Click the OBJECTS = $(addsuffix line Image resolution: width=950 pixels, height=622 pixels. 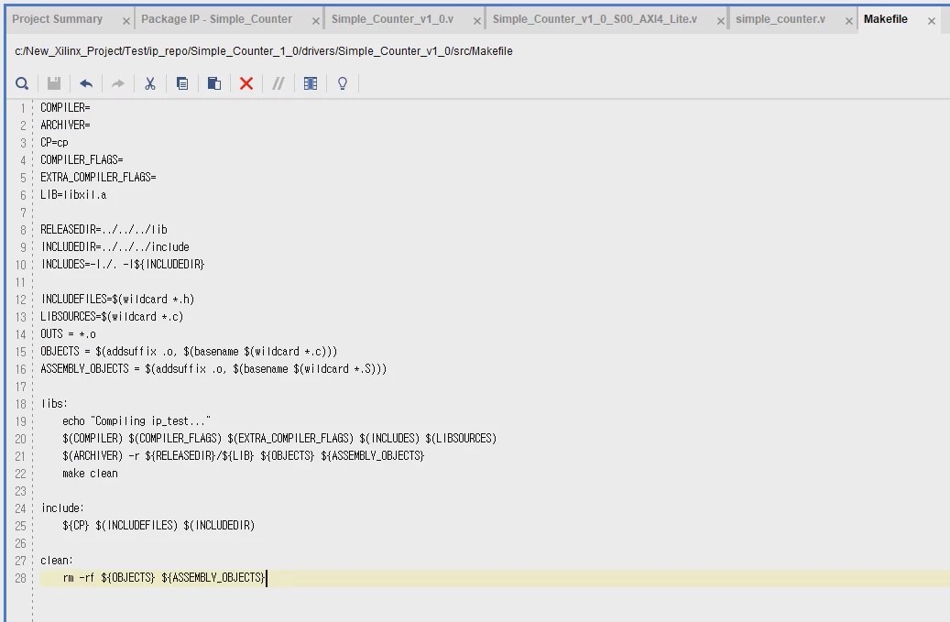(189, 352)
